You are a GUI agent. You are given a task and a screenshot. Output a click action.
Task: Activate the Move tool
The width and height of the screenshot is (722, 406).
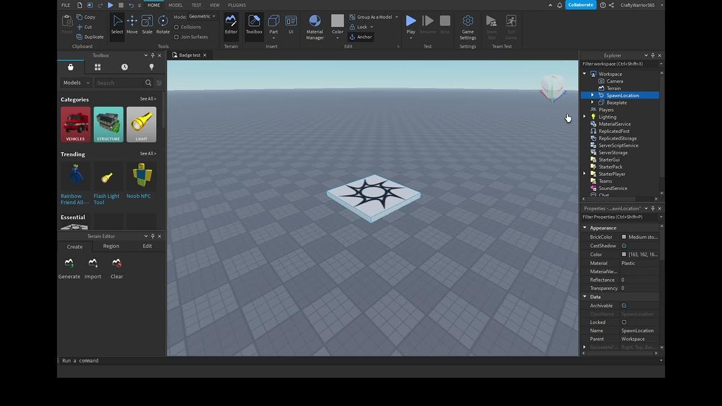(x=132, y=25)
